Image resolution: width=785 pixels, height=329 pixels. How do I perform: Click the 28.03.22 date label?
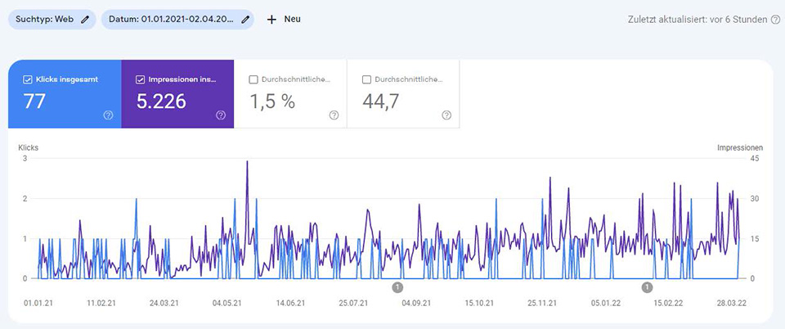tap(731, 303)
